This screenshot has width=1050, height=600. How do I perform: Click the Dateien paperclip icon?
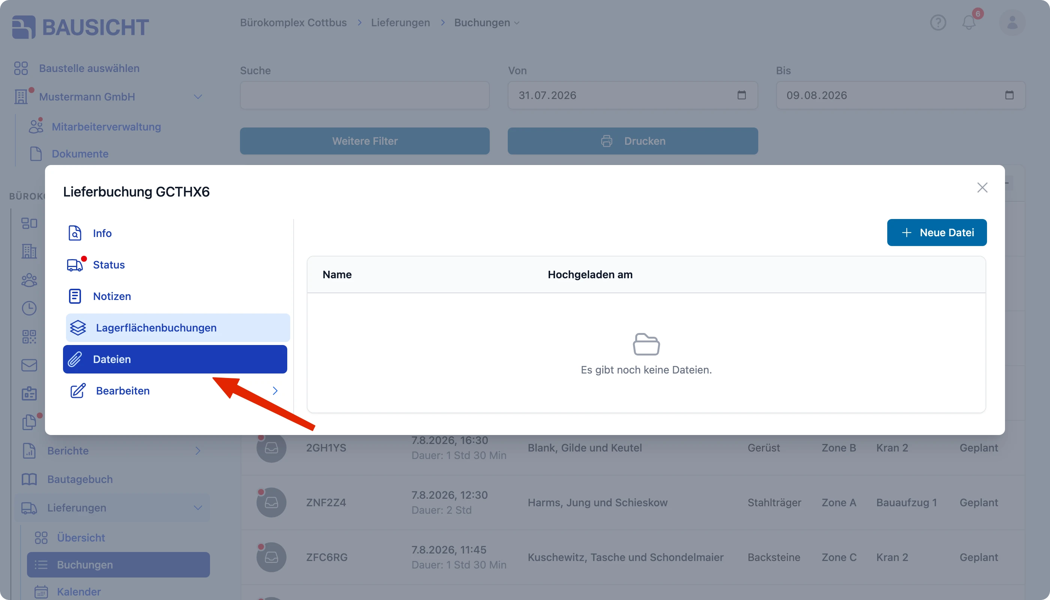(x=75, y=359)
